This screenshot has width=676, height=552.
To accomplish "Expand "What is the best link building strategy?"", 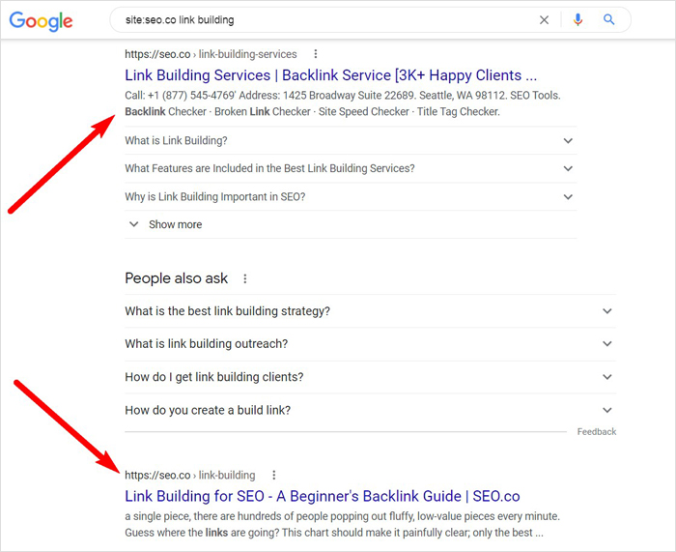I will 606,311.
